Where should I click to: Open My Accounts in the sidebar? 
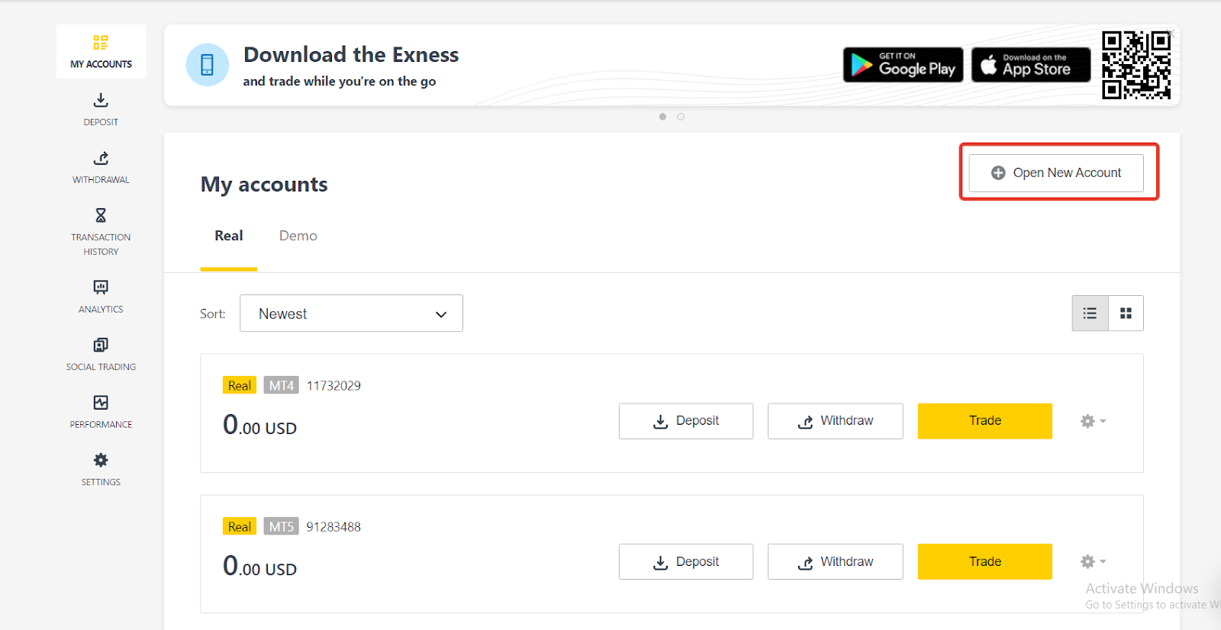tap(101, 51)
